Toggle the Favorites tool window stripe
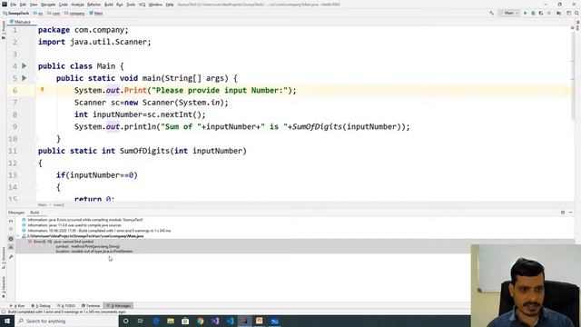 tap(4, 287)
